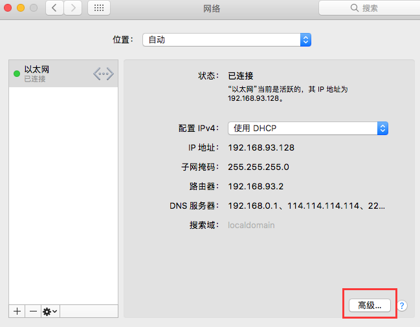Minimize window with yellow button
The height and width of the screenshot is (327, 420).
21,8
